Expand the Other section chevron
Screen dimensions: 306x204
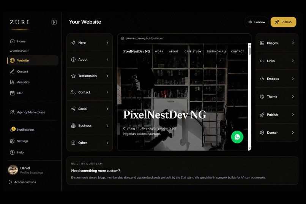coord(107,143)
